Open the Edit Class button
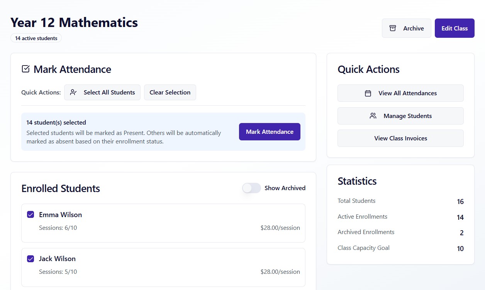The width and height of the screenshot is (485, 290). [454, 28]
